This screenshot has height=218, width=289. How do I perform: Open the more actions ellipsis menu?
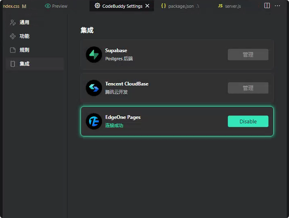tap(277, 6)
